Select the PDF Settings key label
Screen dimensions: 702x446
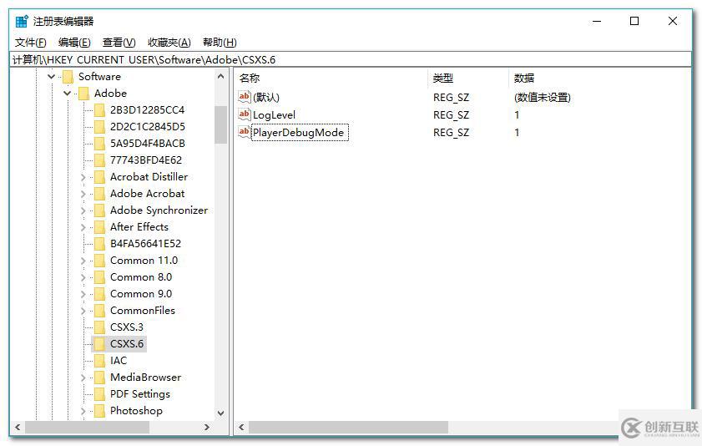(x=140, y=394)
